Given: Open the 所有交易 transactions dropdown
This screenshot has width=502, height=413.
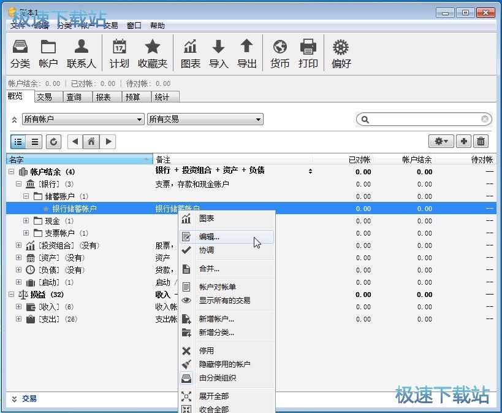Looking at the screenshot, I should click(x=205, y=119).
